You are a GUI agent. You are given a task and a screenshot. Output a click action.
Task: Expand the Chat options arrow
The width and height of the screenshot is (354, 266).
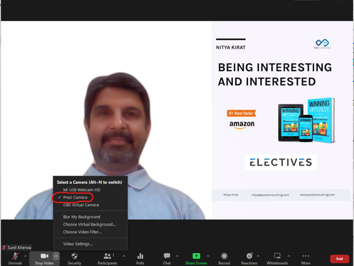tap(177, 256)
